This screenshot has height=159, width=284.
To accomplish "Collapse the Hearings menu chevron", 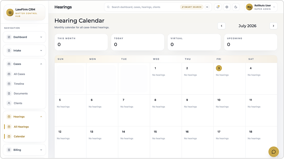I will 41,117.
